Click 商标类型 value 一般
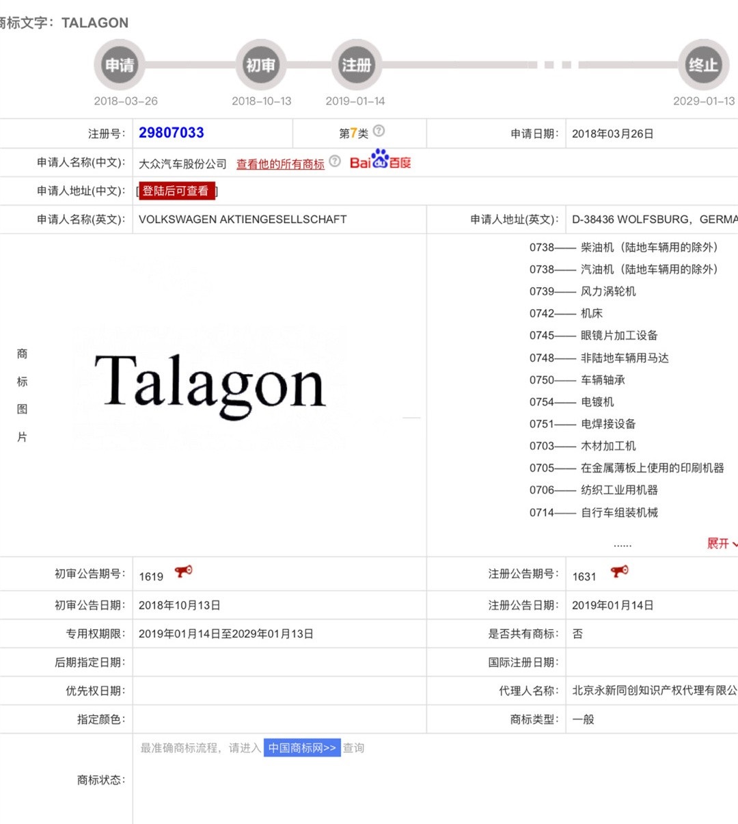Viewport: 738px width, 824px height. point(583,719)
